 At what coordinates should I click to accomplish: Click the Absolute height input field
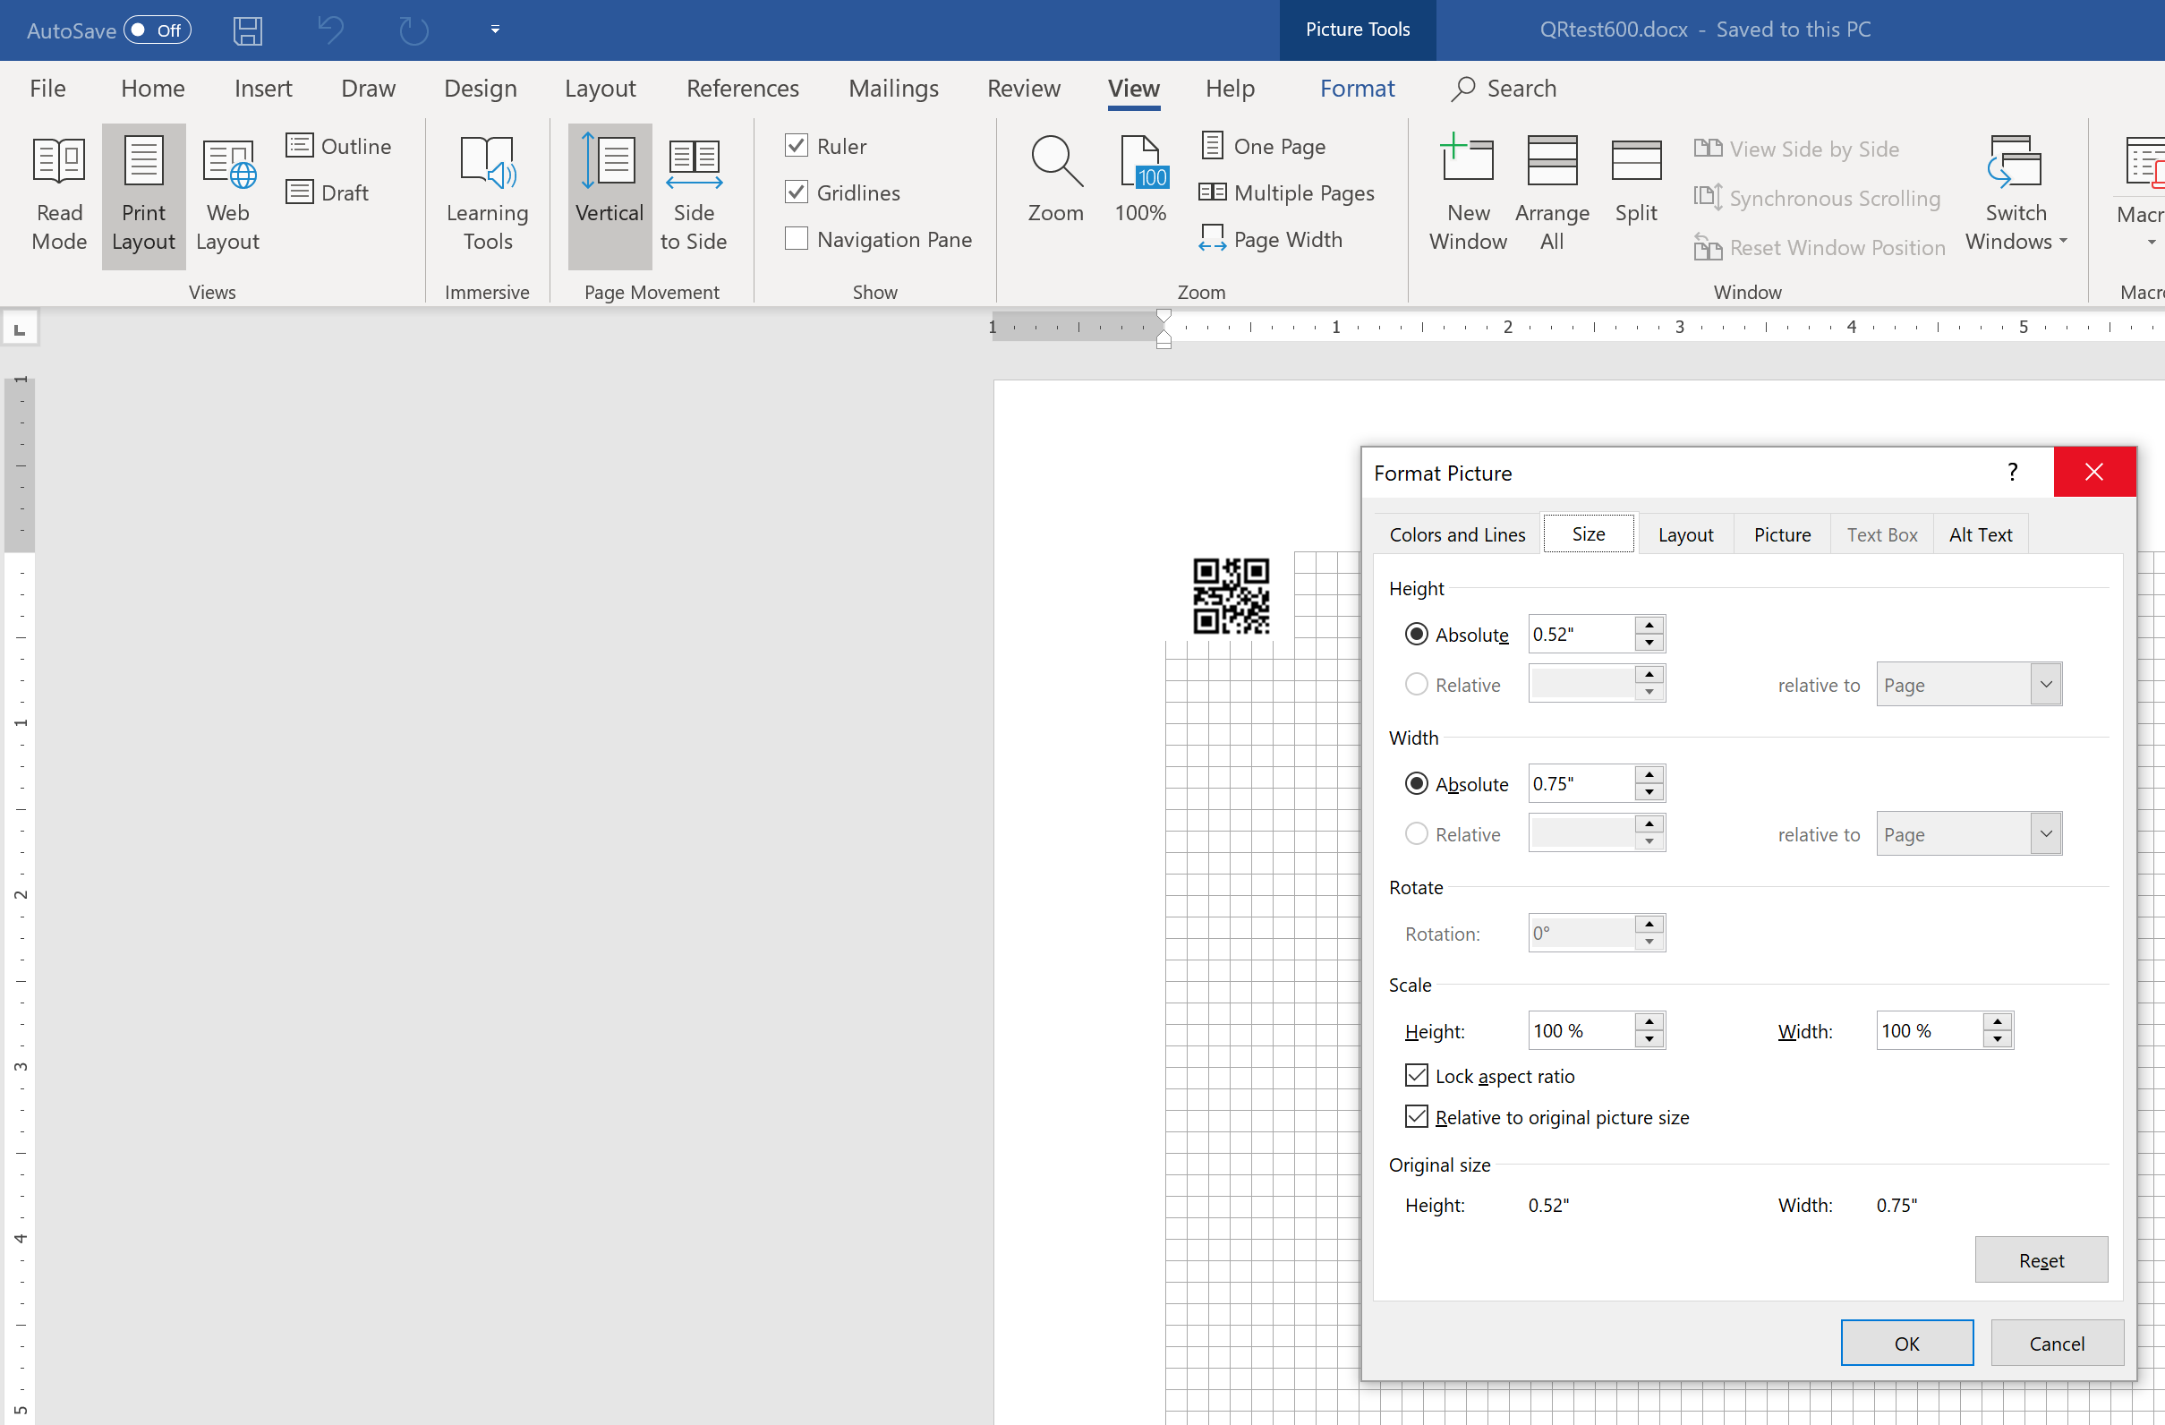1579,635
